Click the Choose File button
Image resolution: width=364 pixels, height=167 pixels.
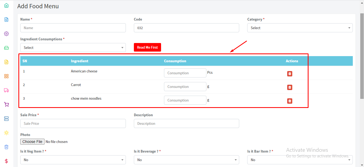(32, 142)
